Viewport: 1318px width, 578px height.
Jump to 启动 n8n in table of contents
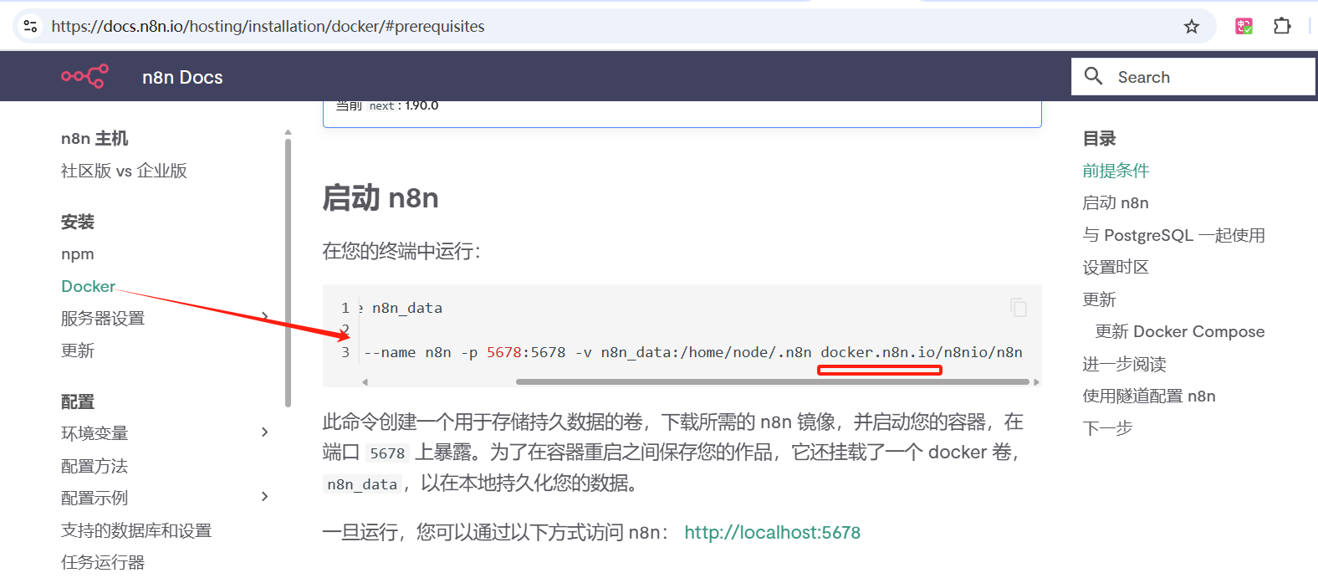click(x=1116, y=202)
